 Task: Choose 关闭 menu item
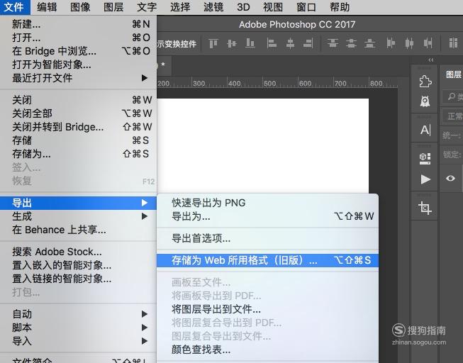(78, 100)
